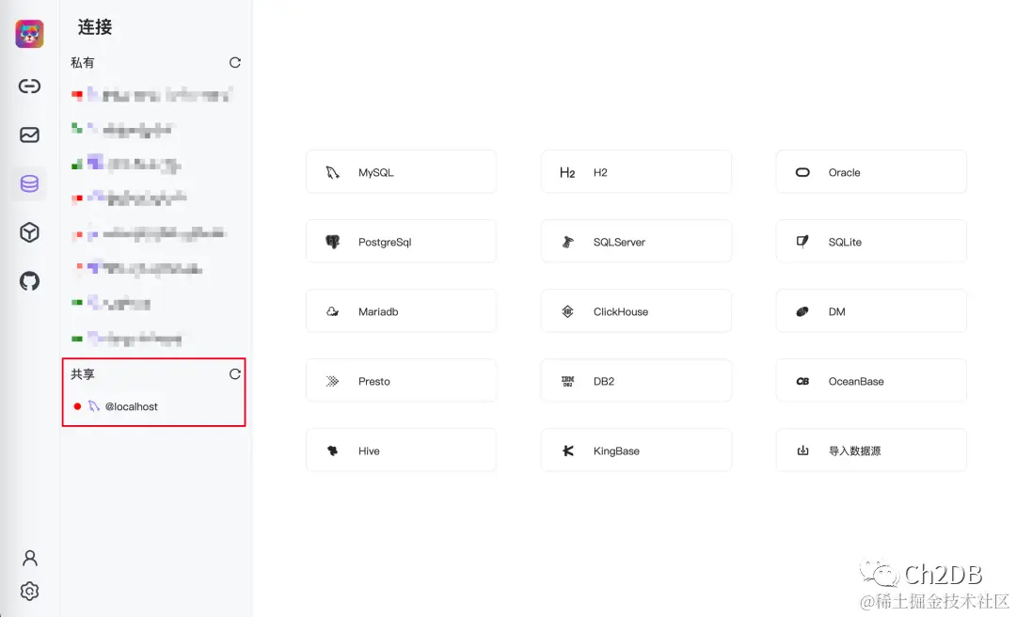Create a new OceanBase connection

coord(871,380)
